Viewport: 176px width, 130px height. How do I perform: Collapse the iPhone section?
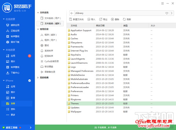pos(4,80)
